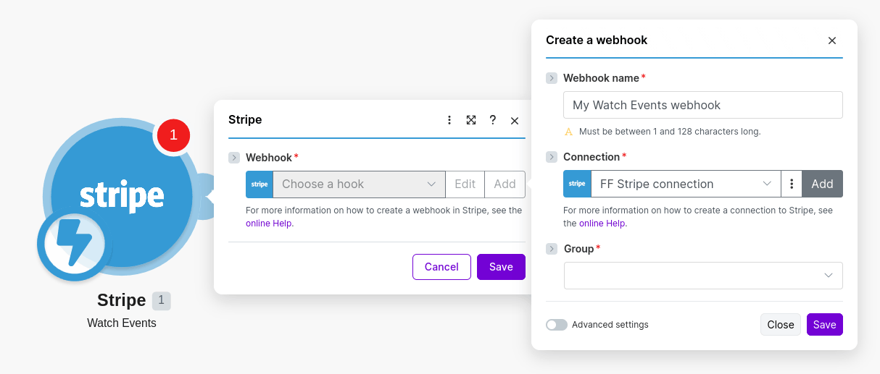
Task: Expand the Webhook name field toggle arrow
Action: click(x=552, y=78)
